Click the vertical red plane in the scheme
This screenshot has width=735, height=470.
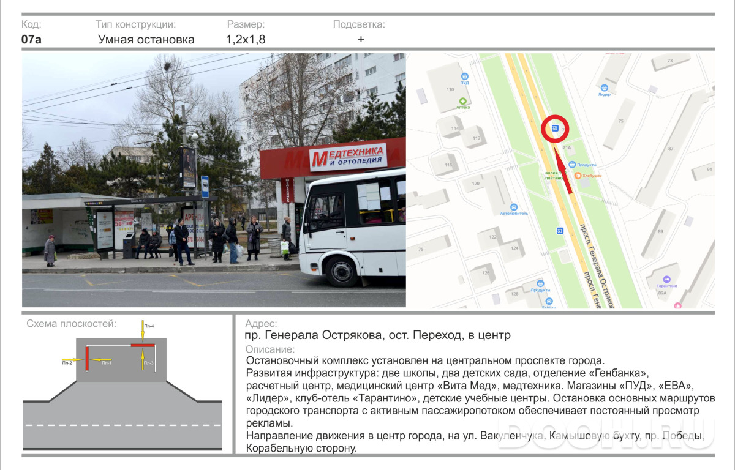click(x=87, y=358)
